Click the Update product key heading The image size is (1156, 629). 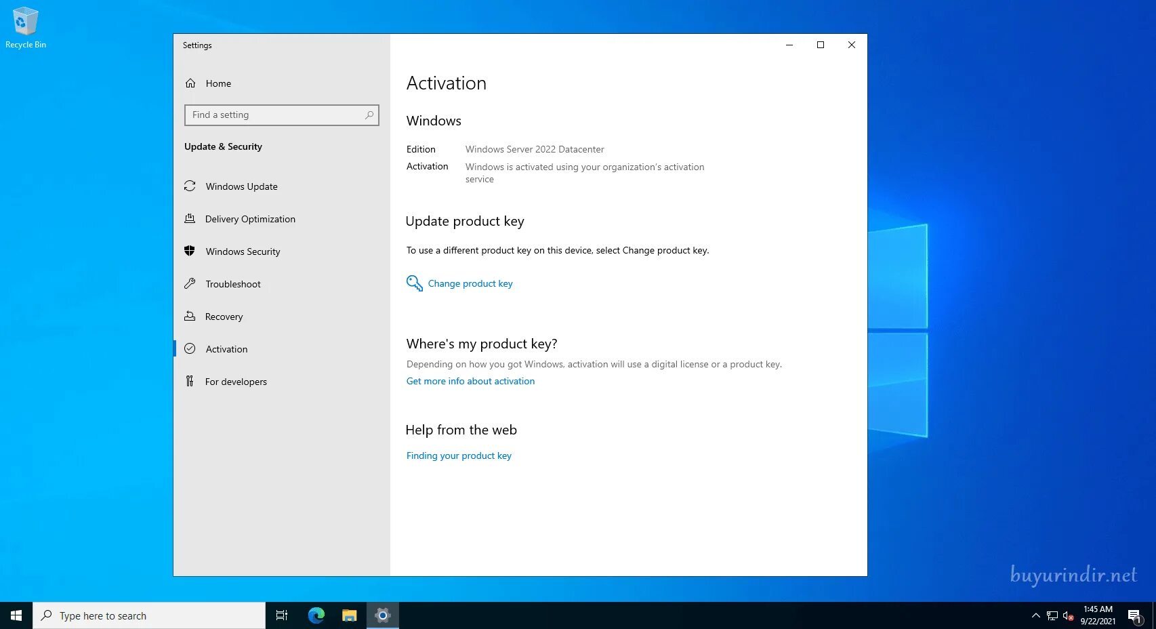point(465,221)
